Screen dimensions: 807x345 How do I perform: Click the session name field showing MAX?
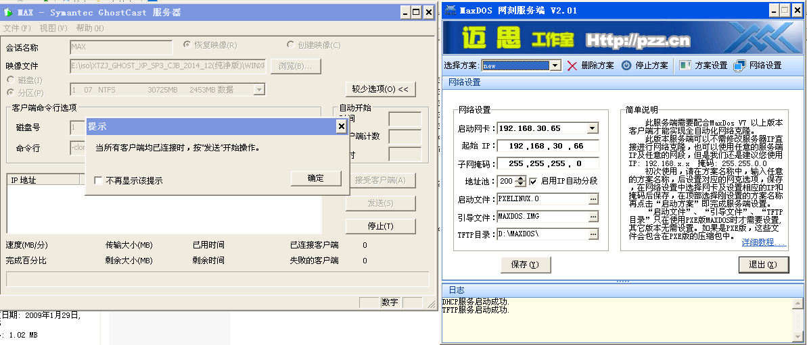click(x=121, y=47)
